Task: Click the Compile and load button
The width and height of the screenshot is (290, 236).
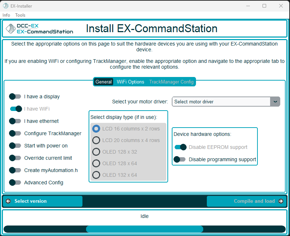Action: (x=247, y=201)
